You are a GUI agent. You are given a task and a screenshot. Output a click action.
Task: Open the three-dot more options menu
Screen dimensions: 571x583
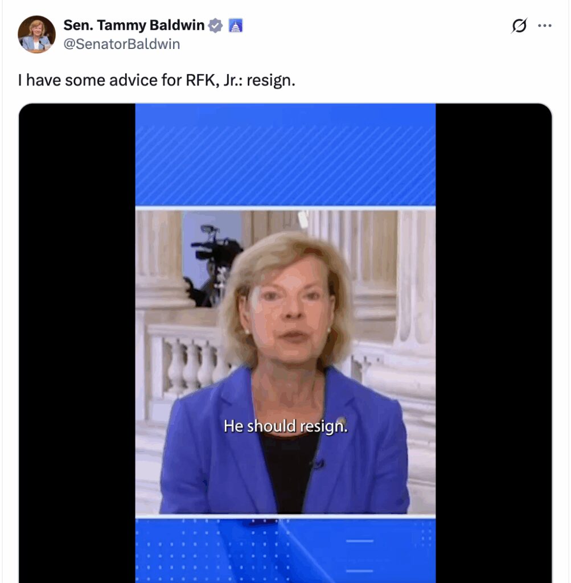545,26
